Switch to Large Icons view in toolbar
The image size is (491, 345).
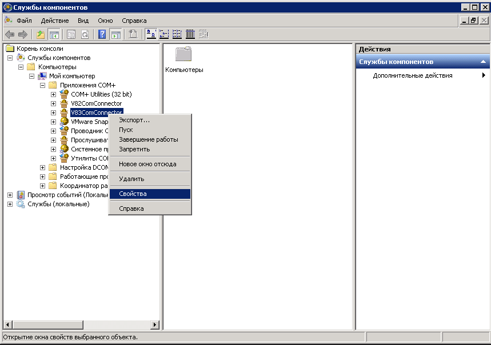tap(151, 34)
